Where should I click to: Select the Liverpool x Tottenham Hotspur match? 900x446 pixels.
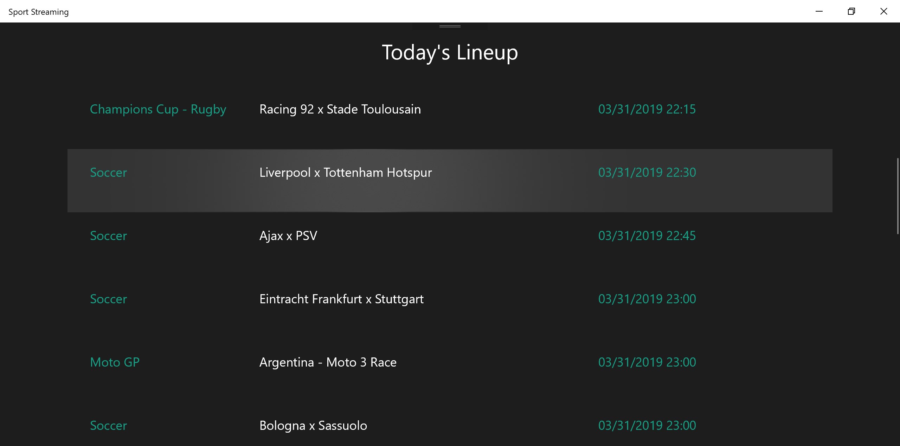tap(345, 173)
